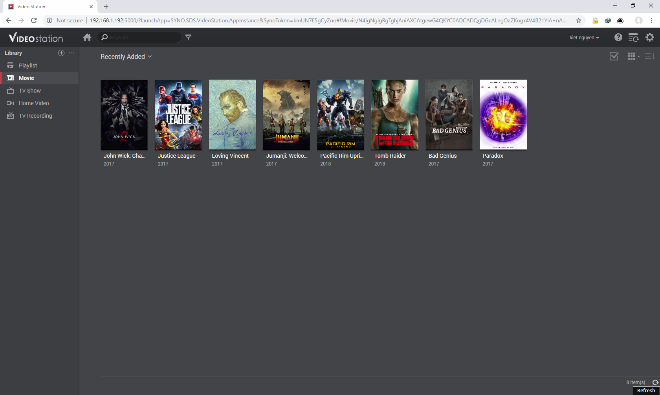Click the Tomb Raider title text
The height and width of the screenshot is (395, 660).
(390, 156)
